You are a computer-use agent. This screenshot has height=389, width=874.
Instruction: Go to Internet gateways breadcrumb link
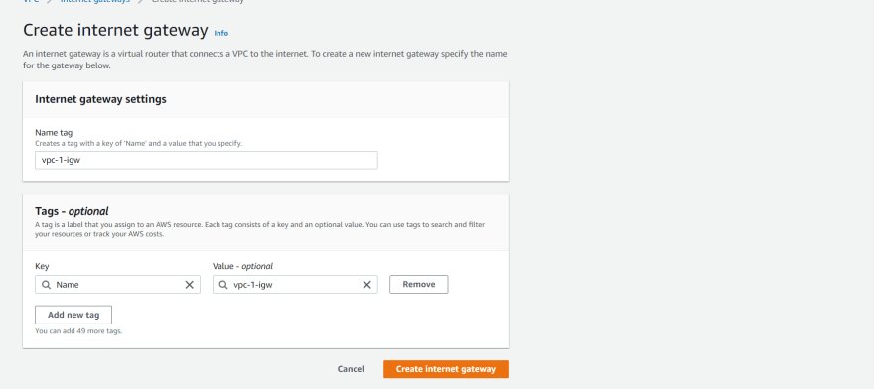94,1
